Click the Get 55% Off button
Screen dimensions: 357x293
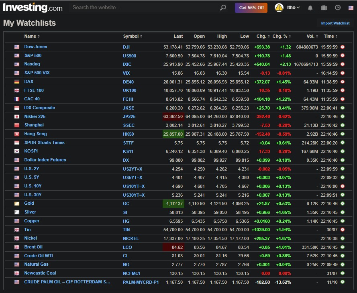coord(251,8)
